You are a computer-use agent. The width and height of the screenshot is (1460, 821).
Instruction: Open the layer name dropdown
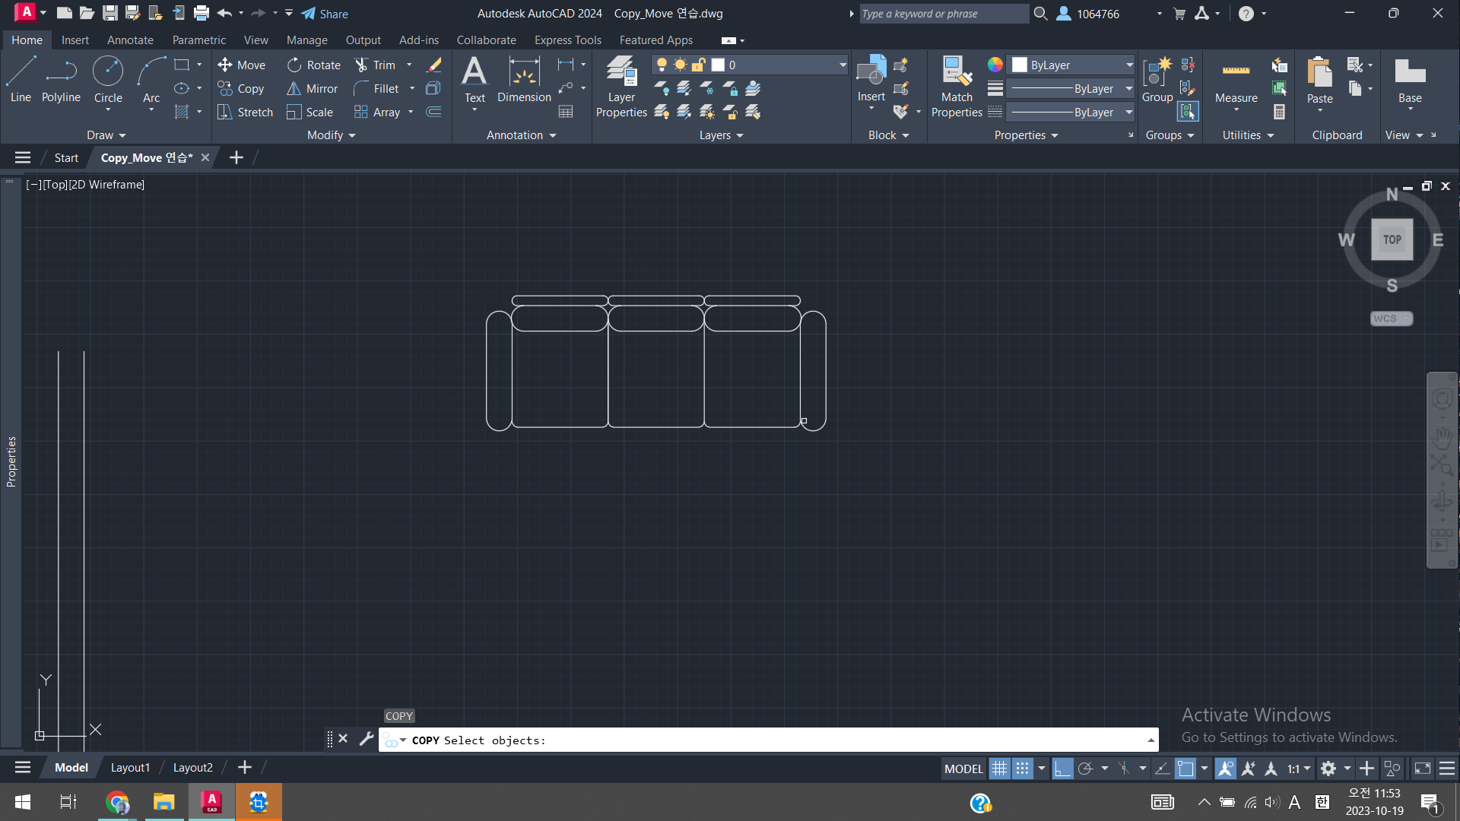[843, 65]
